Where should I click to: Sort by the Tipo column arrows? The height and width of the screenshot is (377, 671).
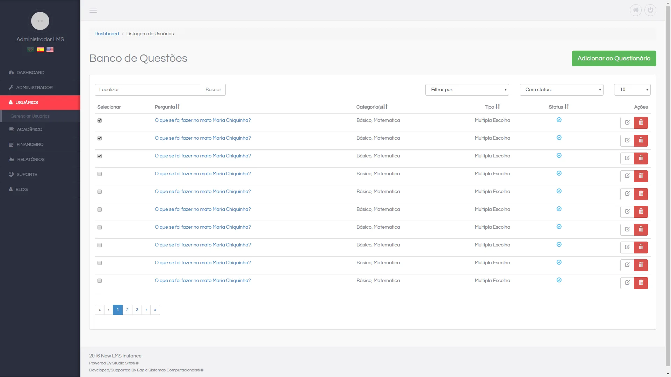click(498, 107)
